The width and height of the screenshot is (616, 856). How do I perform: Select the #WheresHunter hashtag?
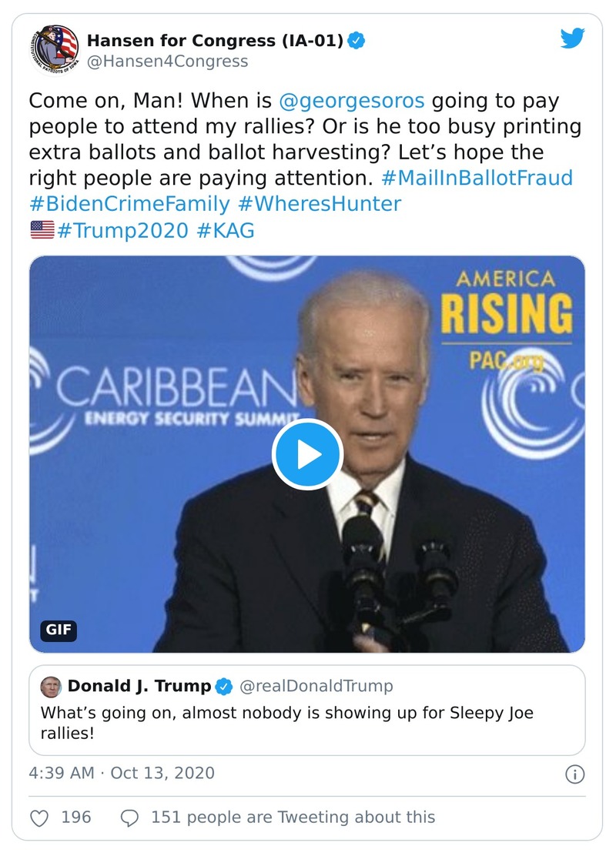tap(320, 204)
